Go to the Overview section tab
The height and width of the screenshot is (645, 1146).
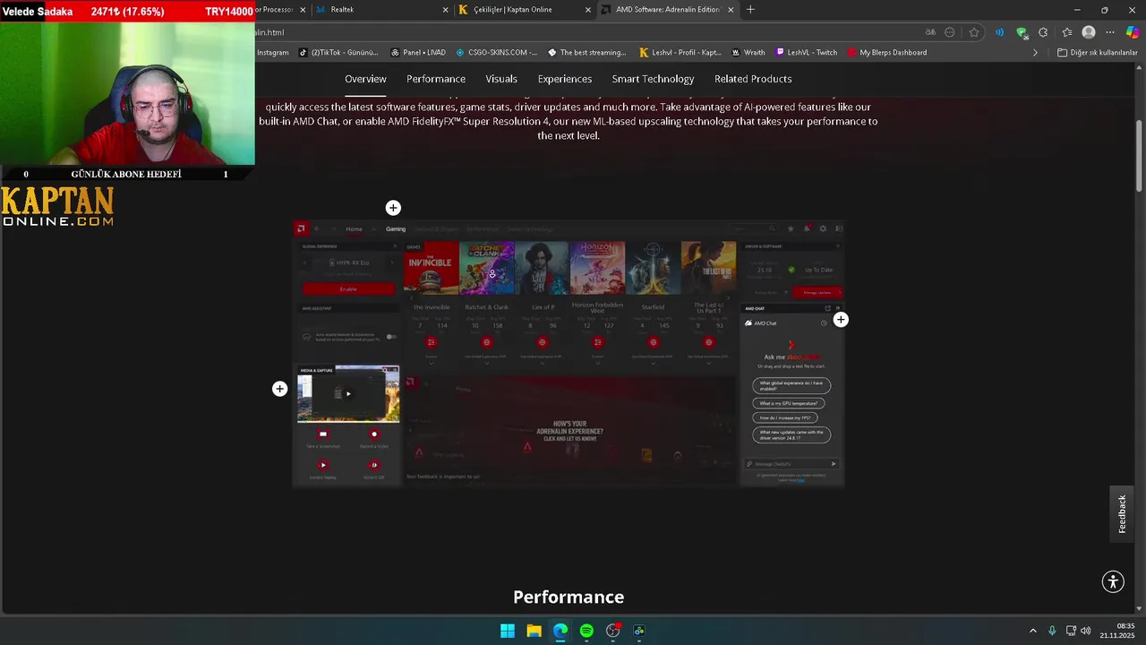[x=365, y=79]
